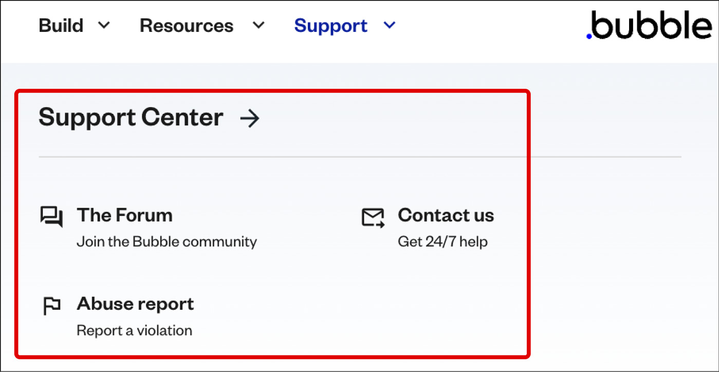The image size is (719, 372).
Task: Select the Support menu item
Action: coord(330,26)
